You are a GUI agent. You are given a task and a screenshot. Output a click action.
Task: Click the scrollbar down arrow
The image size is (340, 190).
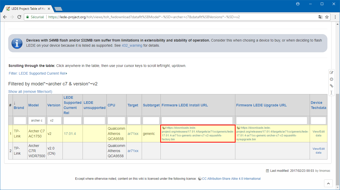(x=337, y=188)
